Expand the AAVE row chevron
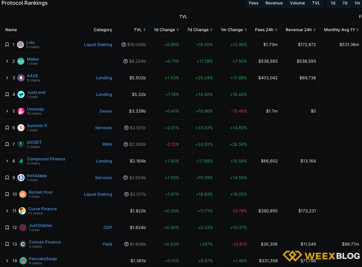Screen dimensions: 362x267 tap(7, 78)
